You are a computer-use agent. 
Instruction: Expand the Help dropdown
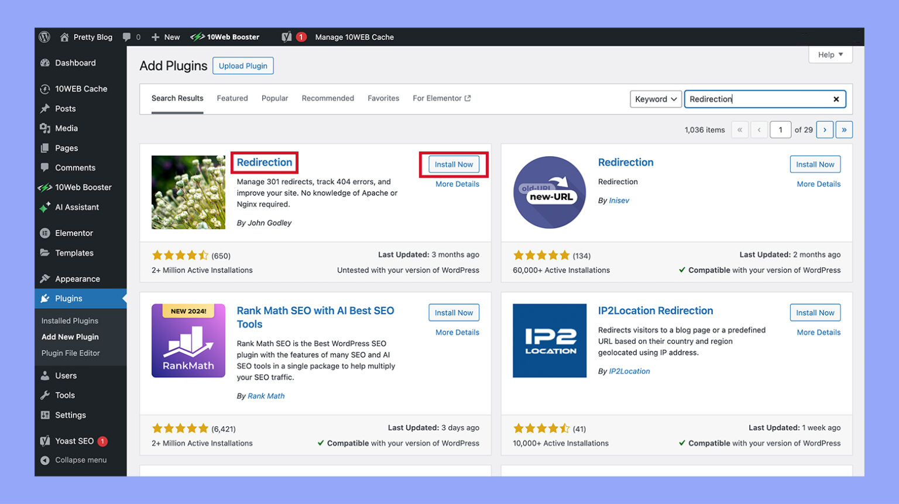tap(829, 54)
